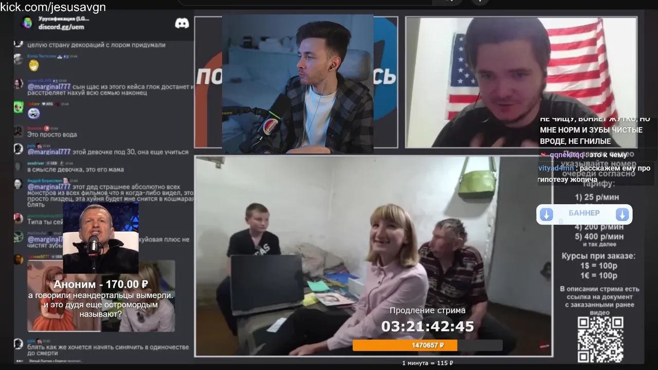Click the 'Это просто вода' chat message
The width and height of the screenshot is (658, 370).
52,135
